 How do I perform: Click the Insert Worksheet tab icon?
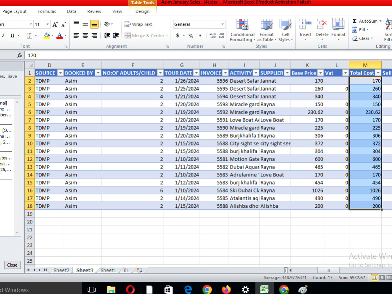coord(140,270)
